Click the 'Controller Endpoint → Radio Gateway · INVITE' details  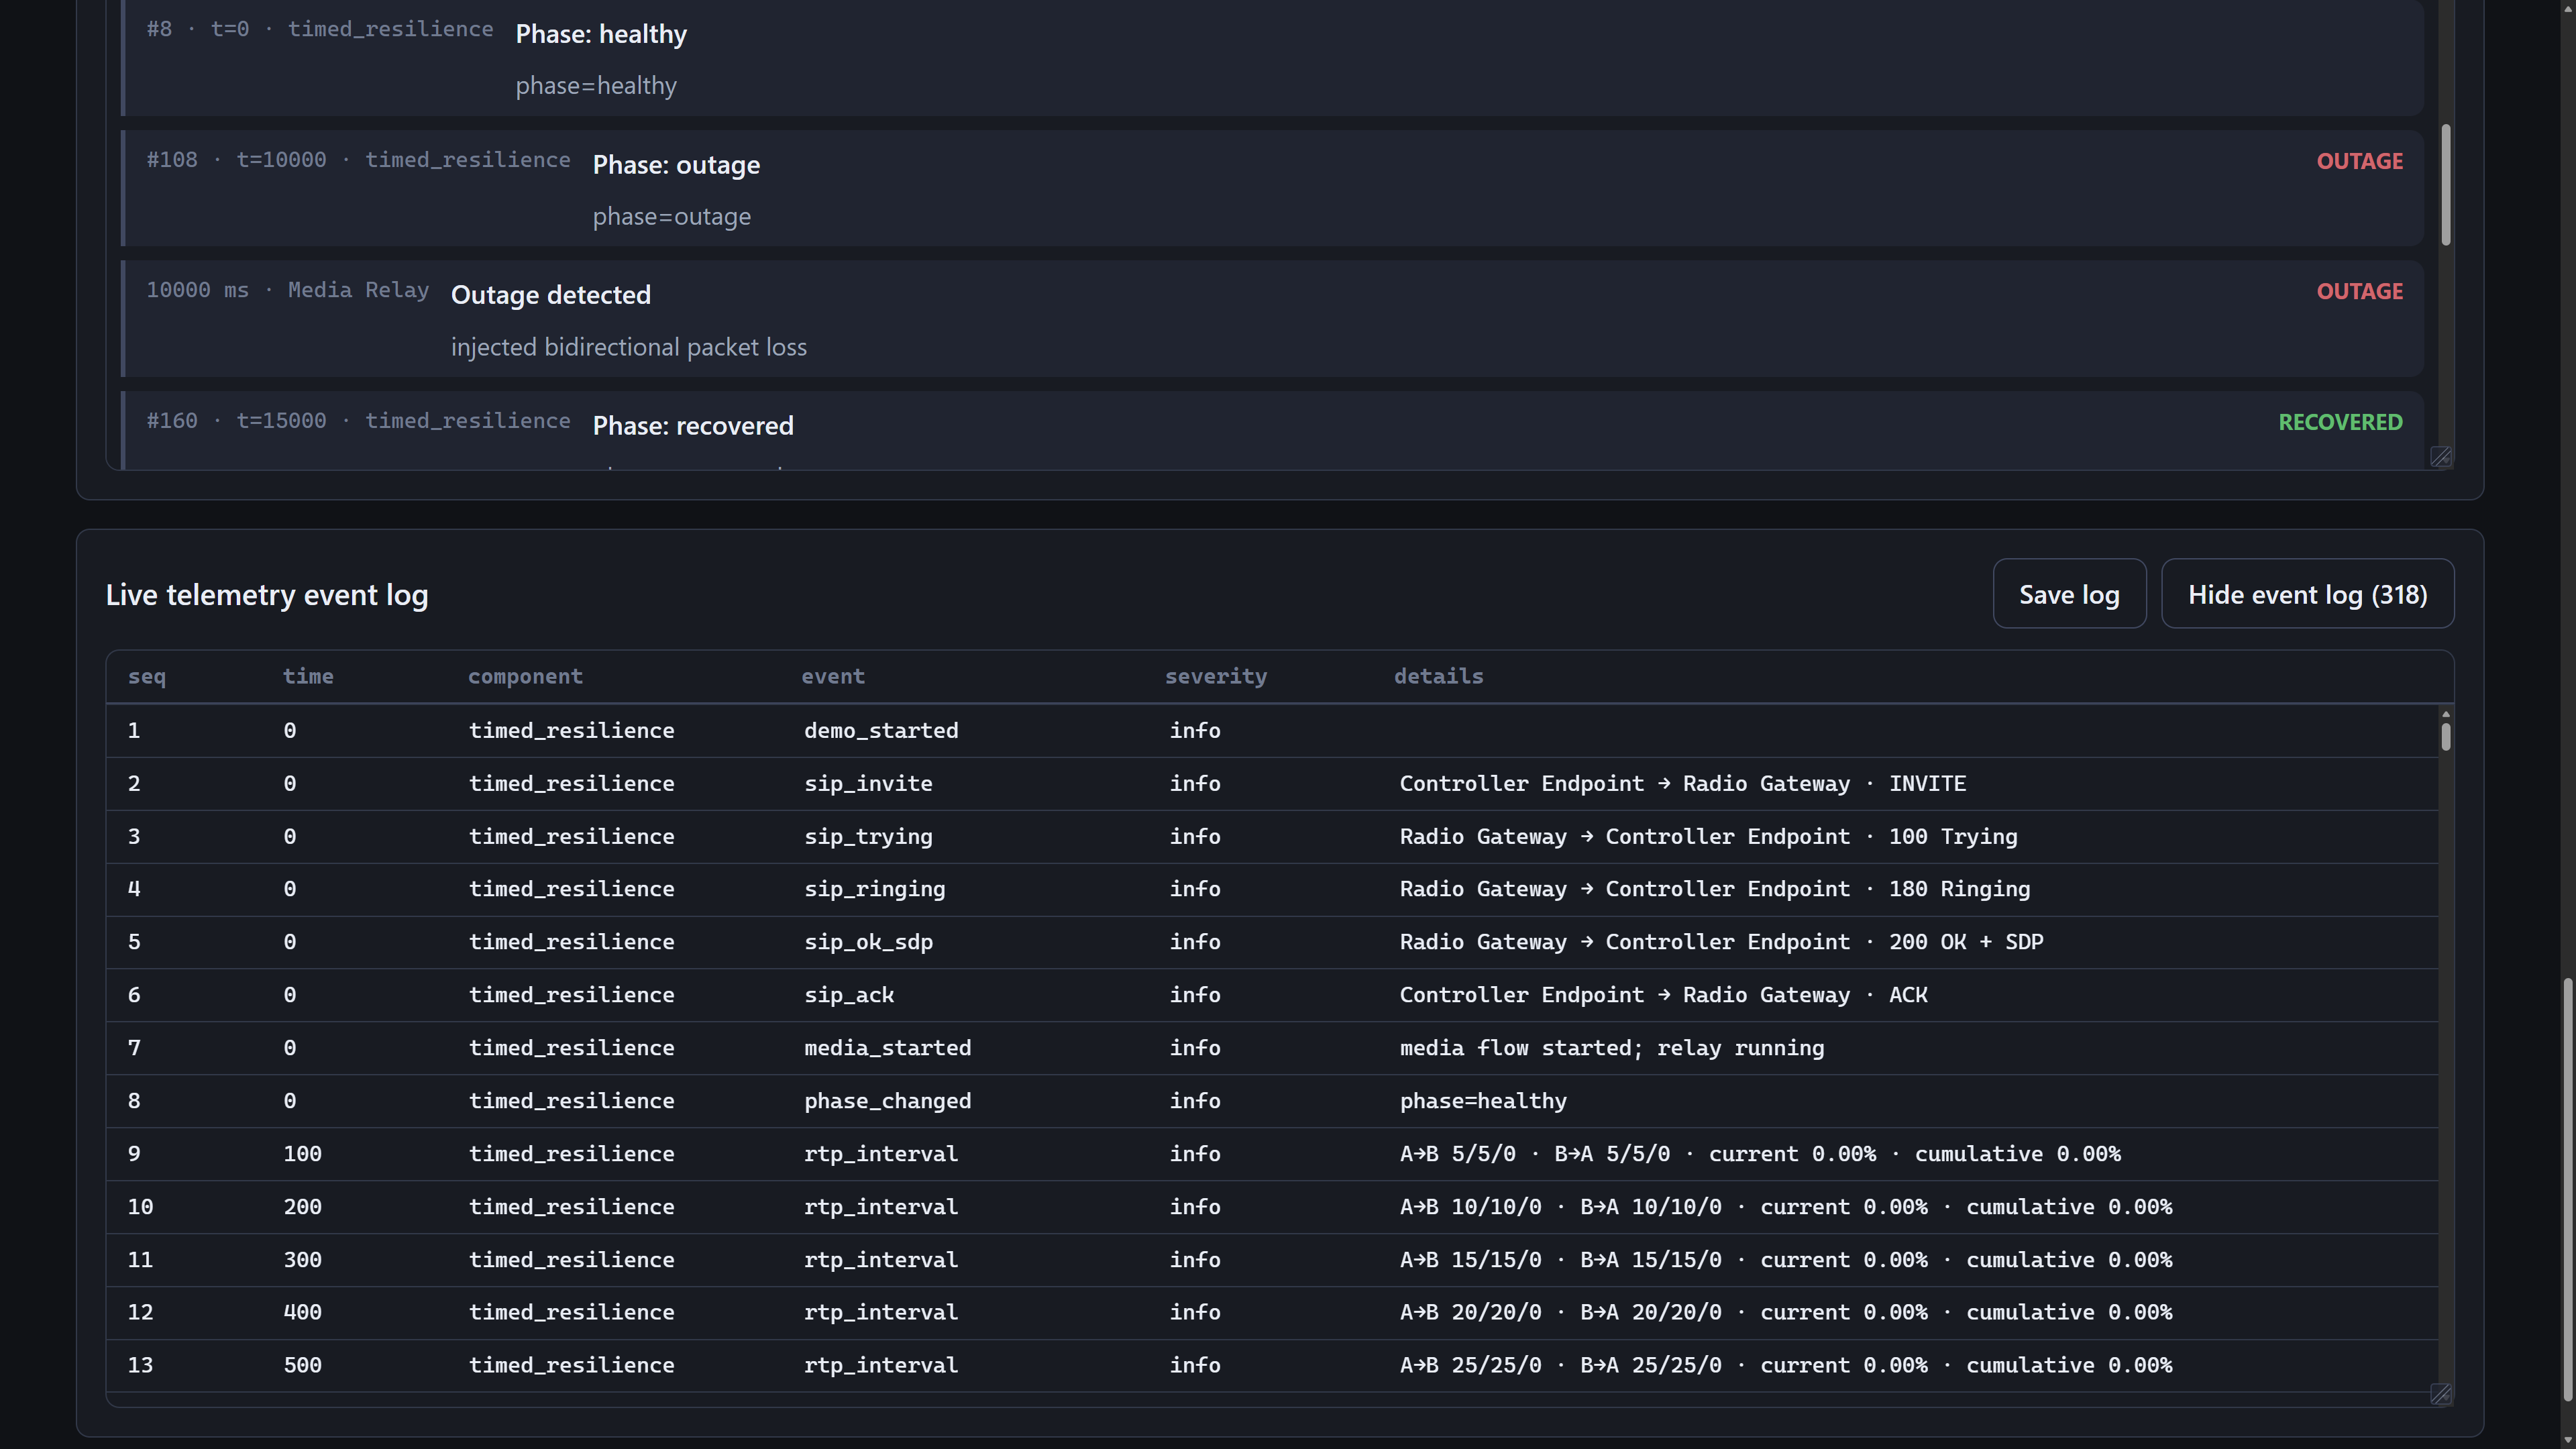(1683, 784)
